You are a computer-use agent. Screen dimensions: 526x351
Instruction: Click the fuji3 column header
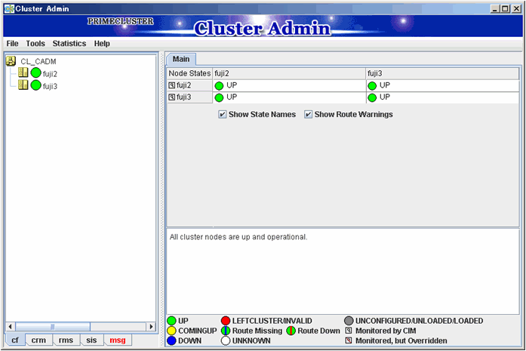click(442, 73)
